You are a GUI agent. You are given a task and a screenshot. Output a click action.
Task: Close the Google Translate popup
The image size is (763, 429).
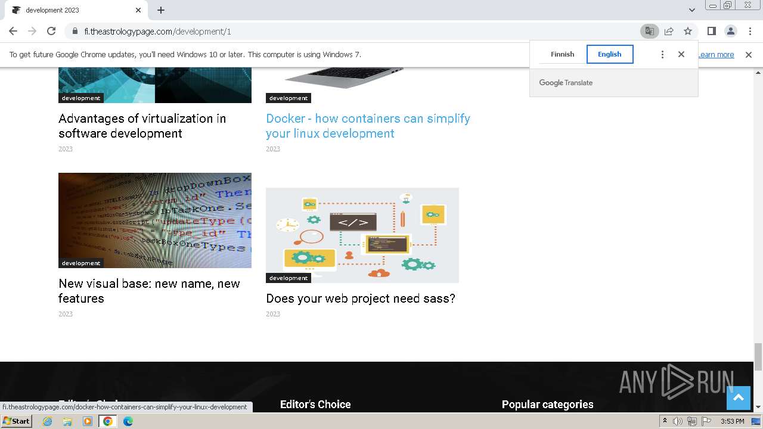click(x=681, y=54)
